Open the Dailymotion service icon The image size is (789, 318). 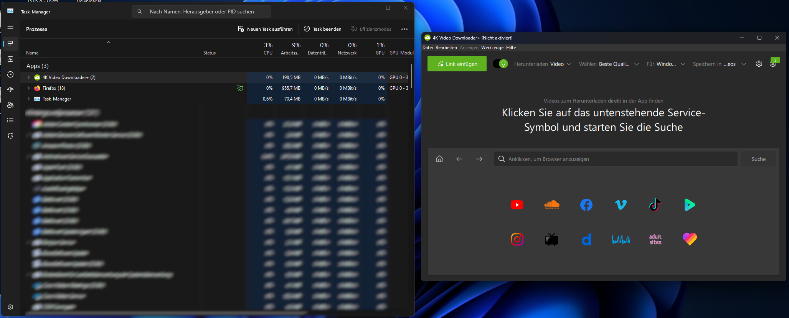pyautogui.click(x=586, y=239)
